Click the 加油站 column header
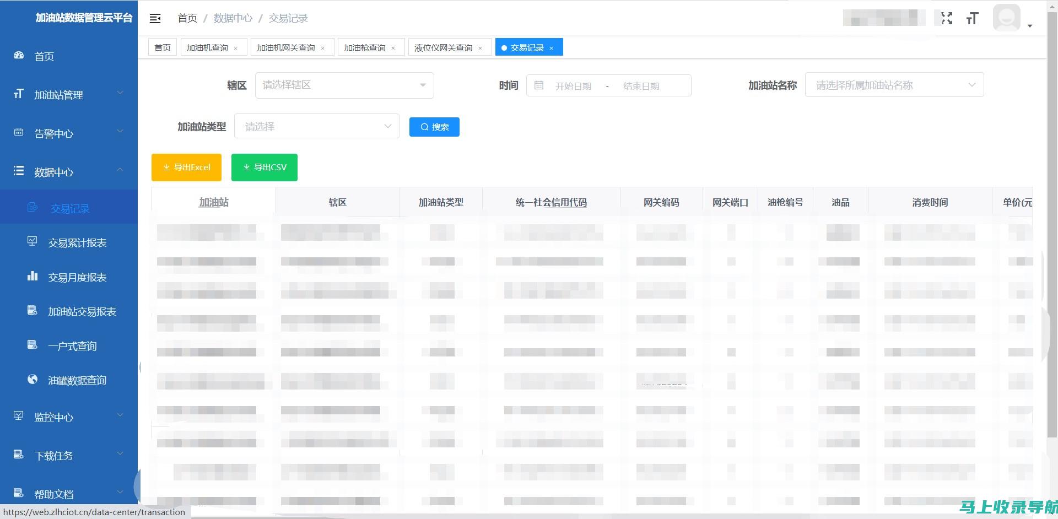This screenshot has height=519, width=1058. click(214, 202)
